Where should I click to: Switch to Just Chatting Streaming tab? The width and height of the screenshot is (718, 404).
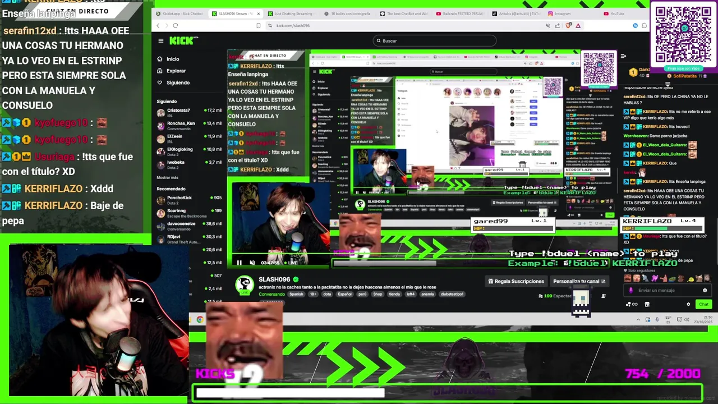click(291, 13)
